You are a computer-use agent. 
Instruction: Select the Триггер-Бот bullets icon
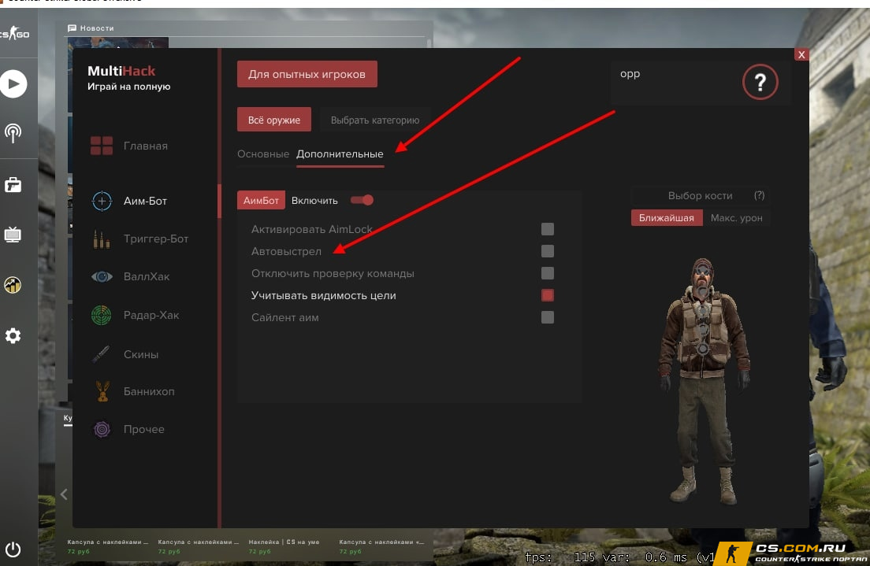point(101,239)
